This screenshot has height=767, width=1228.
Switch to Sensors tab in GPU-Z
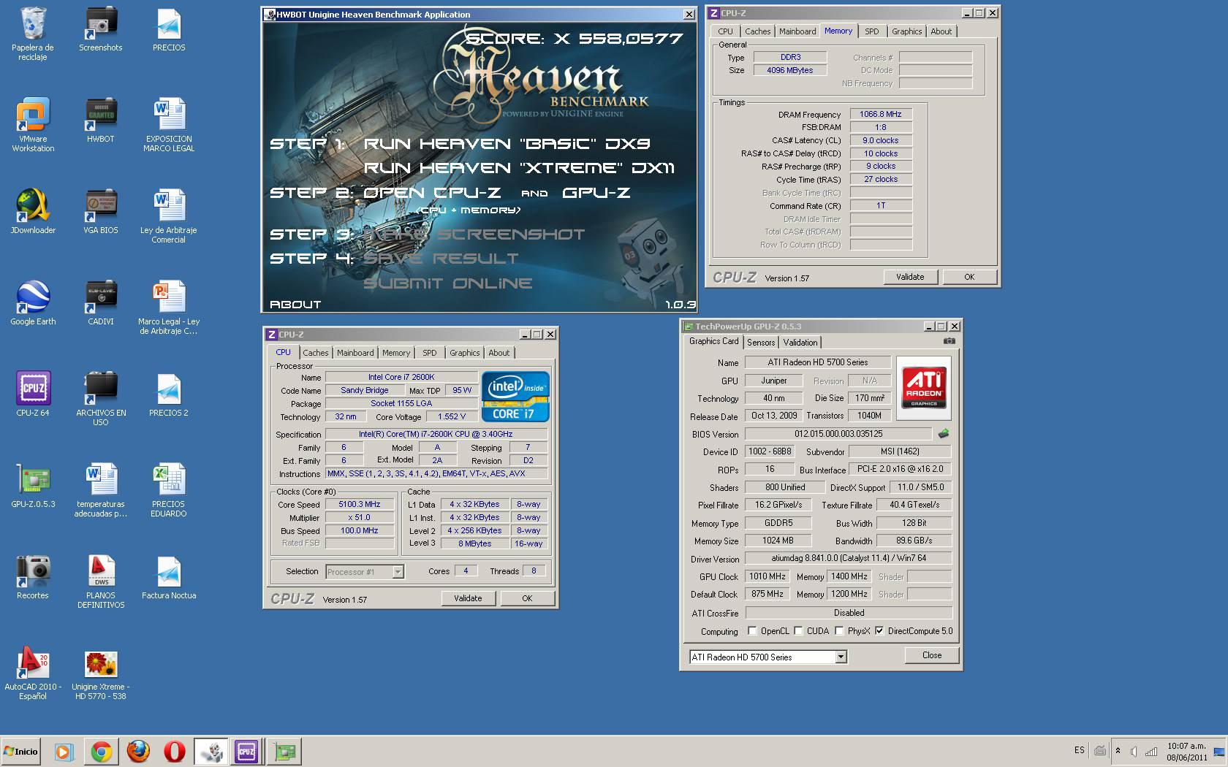tap(761, 343)
